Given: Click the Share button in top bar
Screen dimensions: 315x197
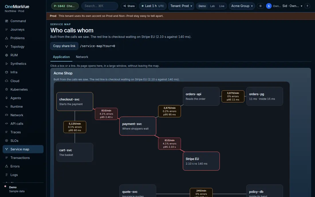Looking at the screenshot, I should (129, 6).
